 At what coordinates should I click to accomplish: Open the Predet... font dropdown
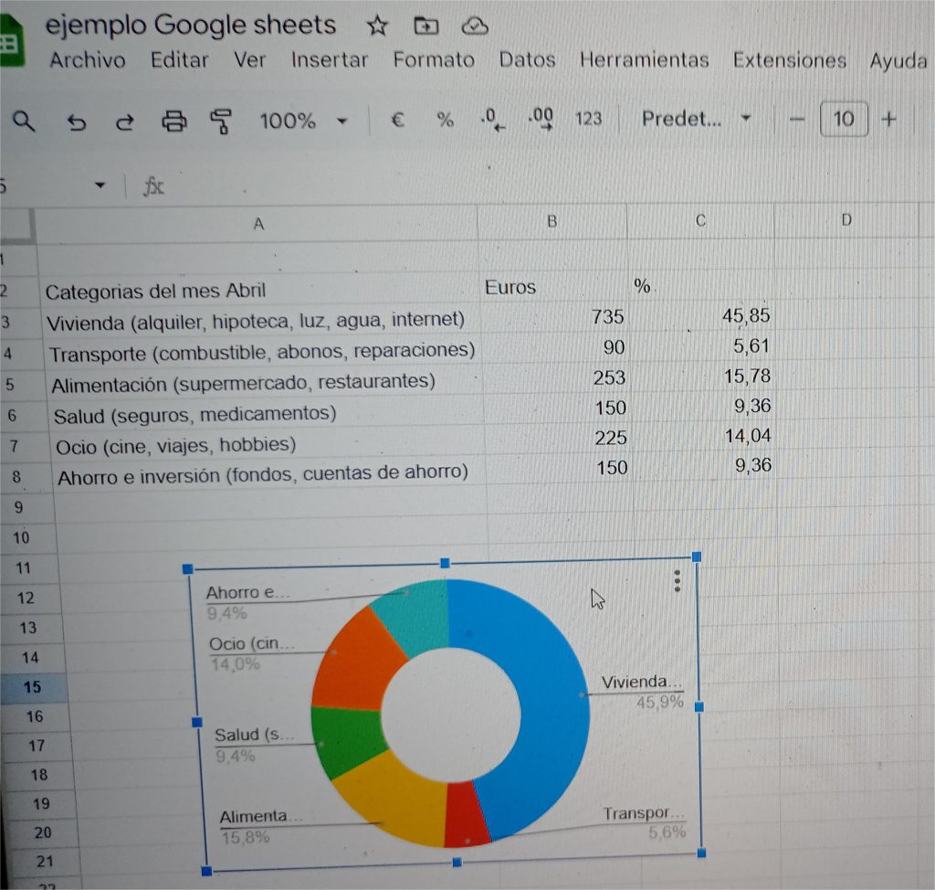tap(695, 119)
